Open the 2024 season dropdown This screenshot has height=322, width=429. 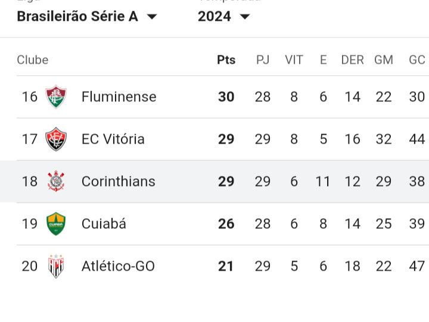pyautogui.click(x=224, y=17)
